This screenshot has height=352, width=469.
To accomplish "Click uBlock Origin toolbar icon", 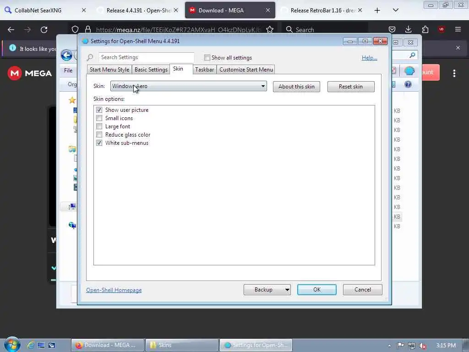I will pos(441,29).
